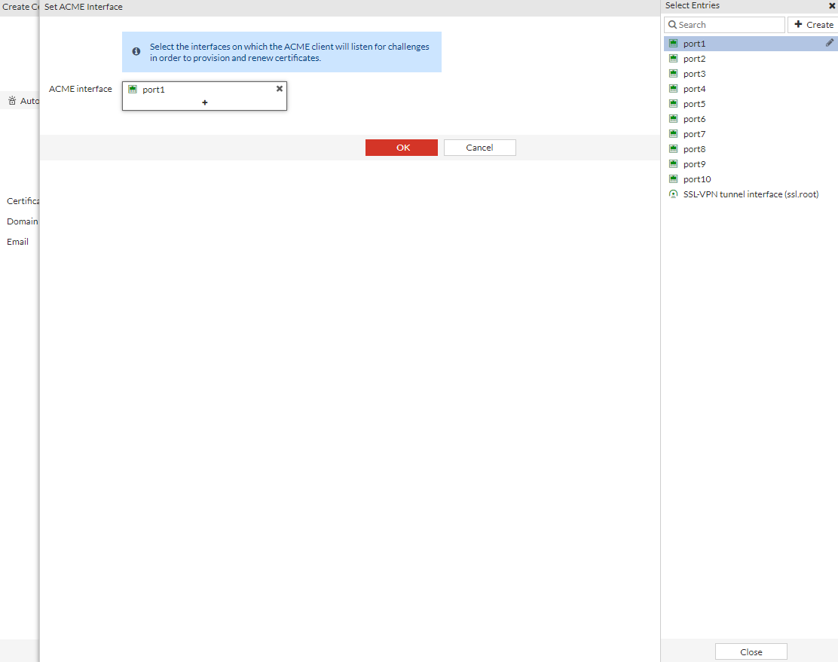
Task: Cancel the Set ACME Interface dialog
Action: (480, 148)
